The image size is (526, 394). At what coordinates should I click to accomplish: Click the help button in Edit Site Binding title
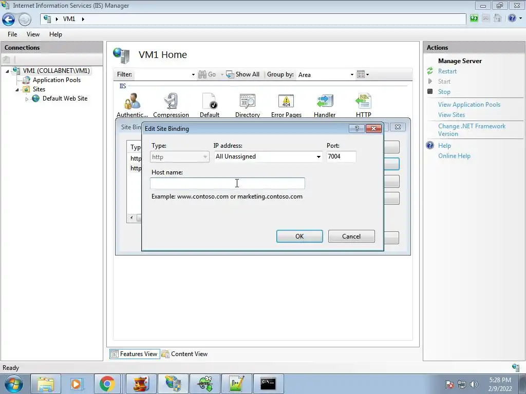click(x=356, y=128)
